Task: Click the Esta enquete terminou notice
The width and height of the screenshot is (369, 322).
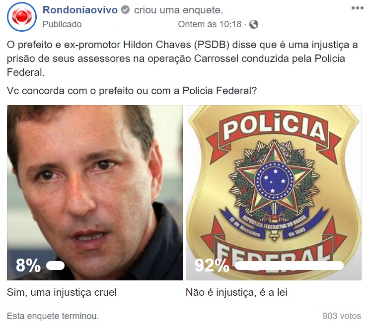Action: click(x=53, y=316)
